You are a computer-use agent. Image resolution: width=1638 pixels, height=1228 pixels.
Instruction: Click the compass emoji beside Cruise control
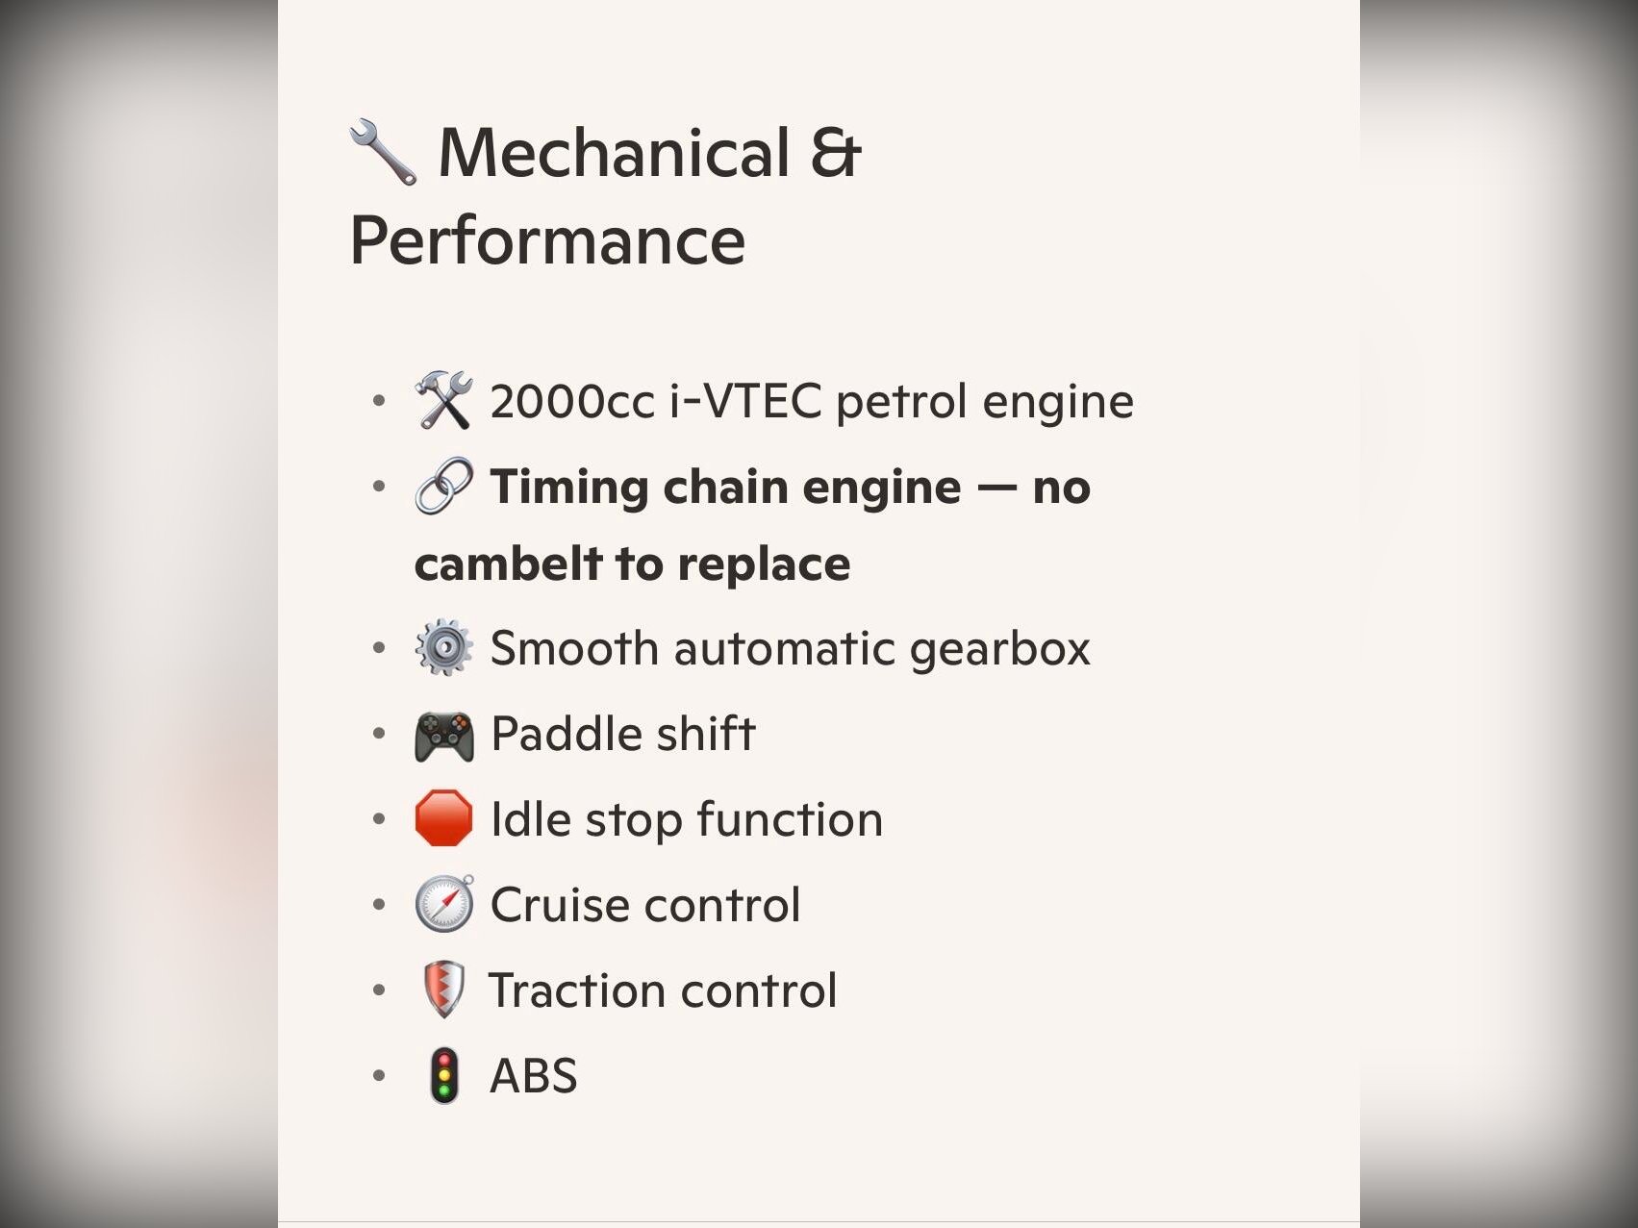click(x=443, y=904)
